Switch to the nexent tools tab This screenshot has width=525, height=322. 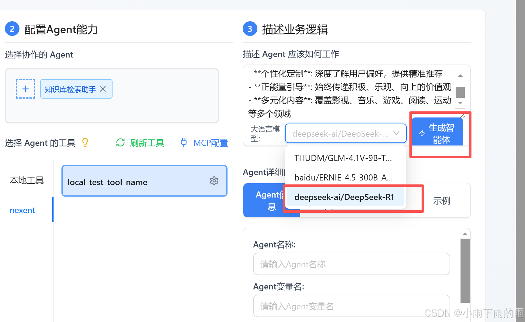[x=23, y=210]
